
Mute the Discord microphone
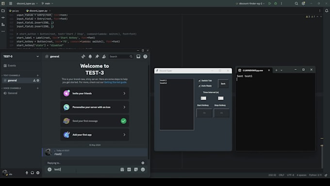27,173
